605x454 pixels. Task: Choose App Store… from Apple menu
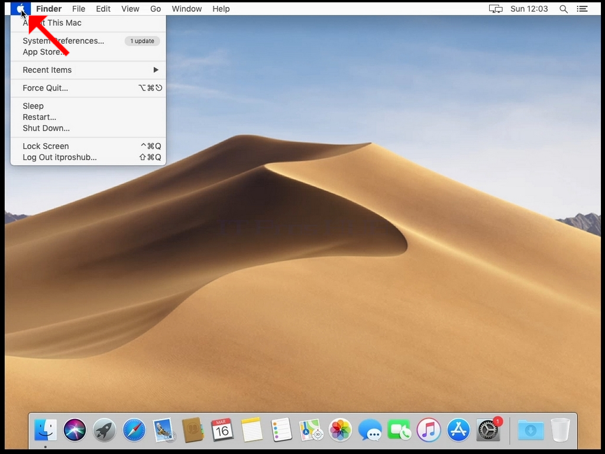click(x=88, y=51)
